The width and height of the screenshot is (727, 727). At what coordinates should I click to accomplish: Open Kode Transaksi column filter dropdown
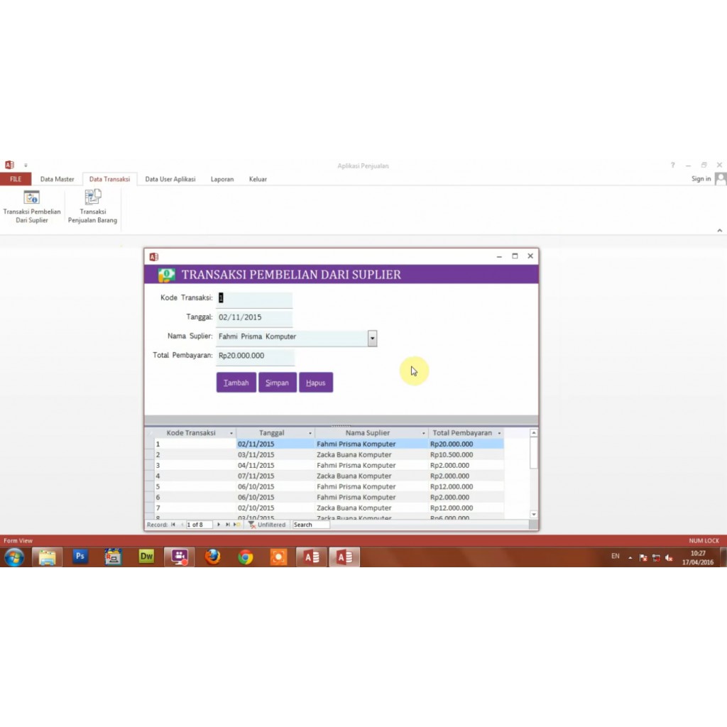point(231,433)
